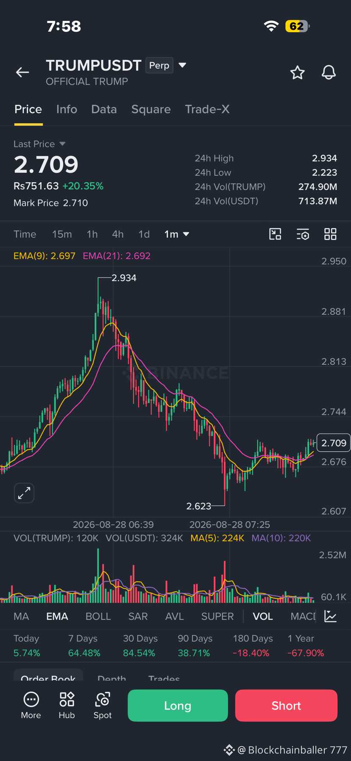The width and height of the screenshot is (351, 761).
Task: Tap the EMA(9): 2.697 legend
Action: [45, 256]
